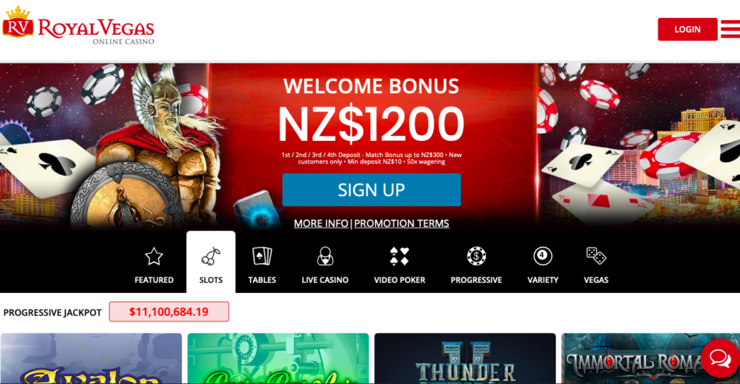Click the Featured star icon
Image resolution: width=740 pixels, height=384 pixels.
154,257
